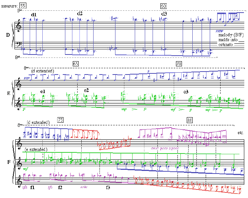
Task: Go to measure 80 box
Action: [x=190, y=120]
